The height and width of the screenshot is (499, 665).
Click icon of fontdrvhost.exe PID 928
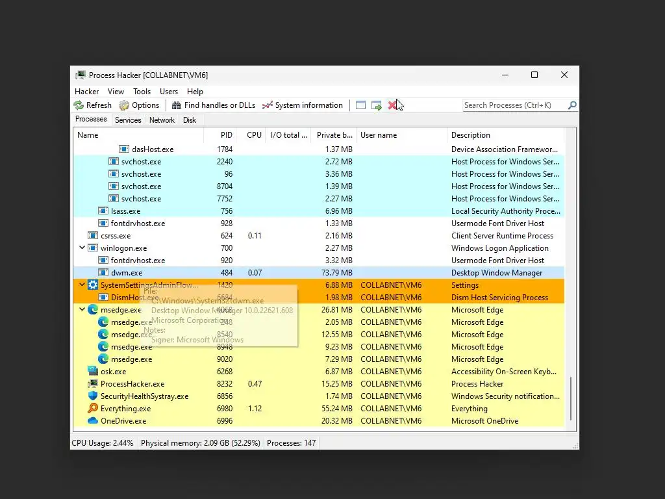(103, 224)
